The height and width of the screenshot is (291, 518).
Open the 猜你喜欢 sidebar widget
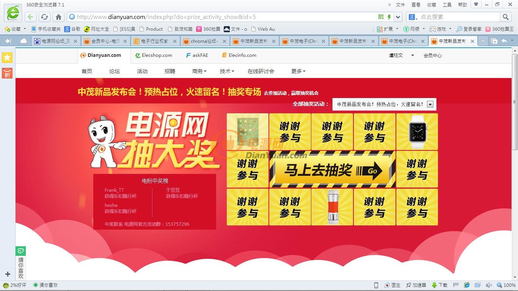point(21,263)
